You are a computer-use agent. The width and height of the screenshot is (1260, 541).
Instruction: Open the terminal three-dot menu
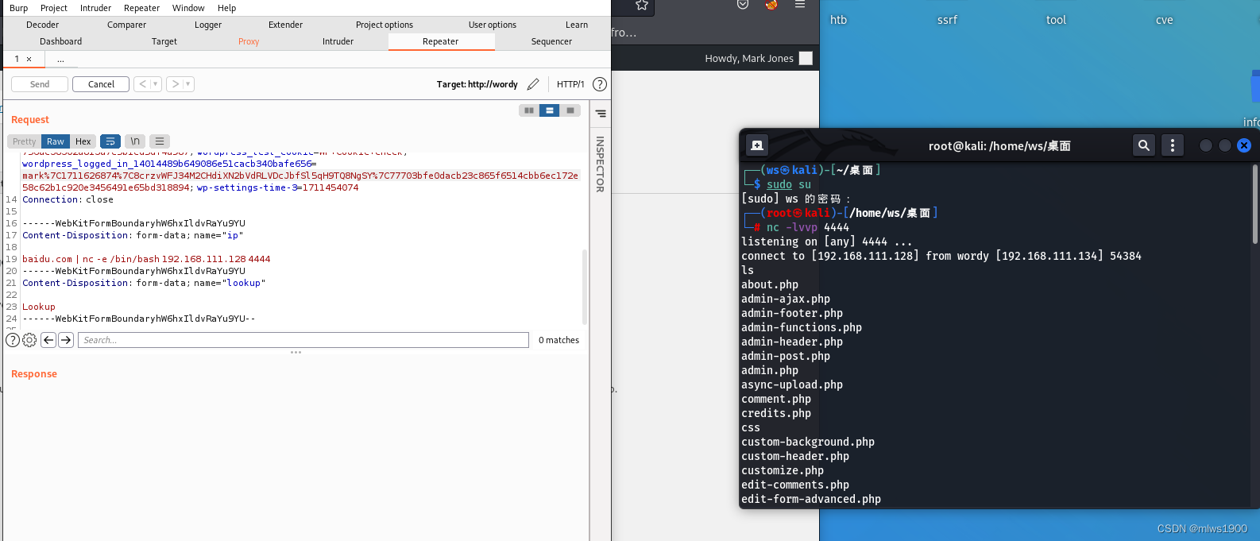point(1173,145)
